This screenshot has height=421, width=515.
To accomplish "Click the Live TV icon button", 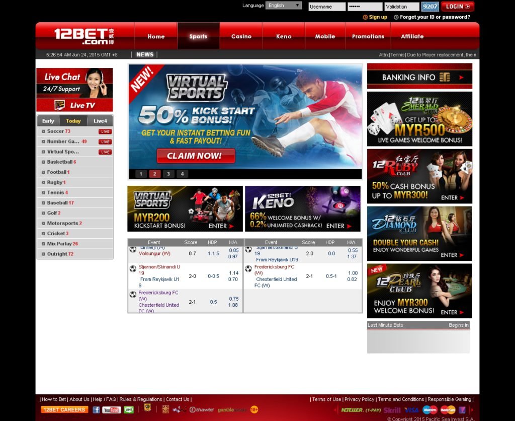I will pos(74,105).
